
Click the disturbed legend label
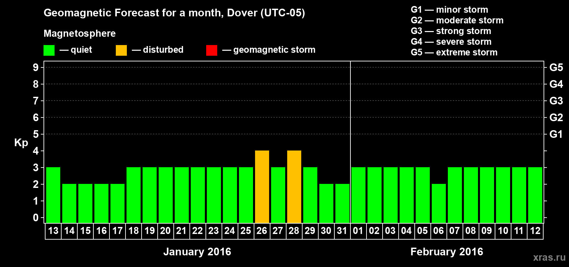point(163,50)
